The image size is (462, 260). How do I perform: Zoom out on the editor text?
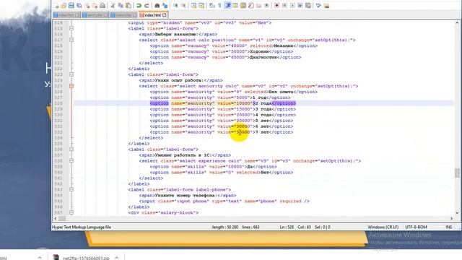click(x=183, y=6)
